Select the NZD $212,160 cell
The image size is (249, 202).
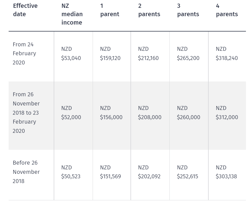(x=149, y=54)
